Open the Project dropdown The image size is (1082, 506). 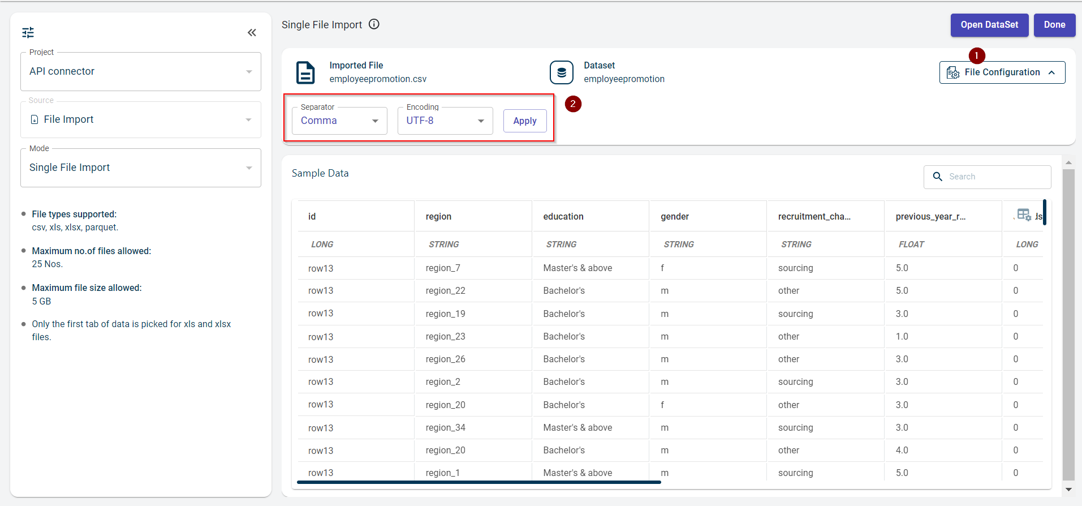click(x=140, y=72)
